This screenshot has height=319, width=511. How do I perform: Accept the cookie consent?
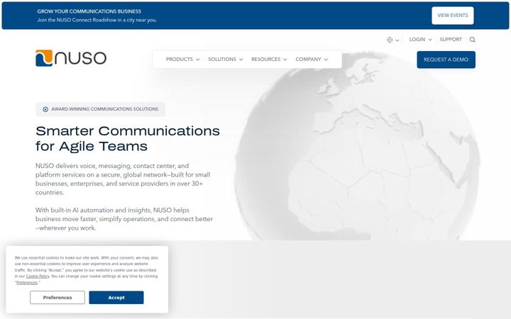[x=116, y=298]
